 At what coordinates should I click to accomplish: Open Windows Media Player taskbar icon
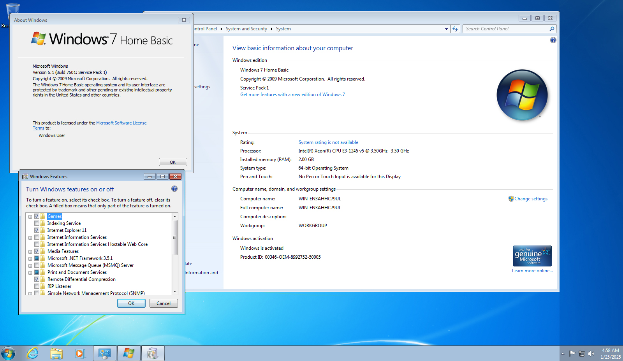point(80,353)
